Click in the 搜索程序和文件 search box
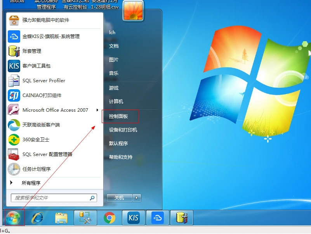The width and height of the screenshot is (311, 234). tap(54, 198)
